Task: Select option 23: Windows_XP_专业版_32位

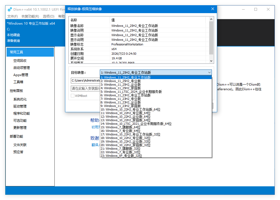Action: [156, 156]
